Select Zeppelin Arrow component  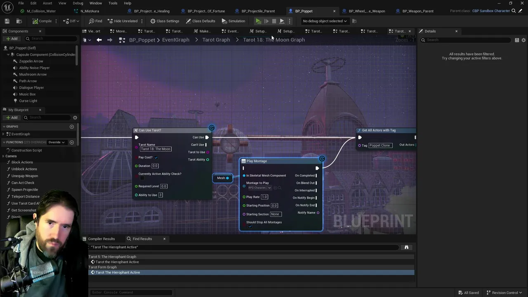click(31, 61)
